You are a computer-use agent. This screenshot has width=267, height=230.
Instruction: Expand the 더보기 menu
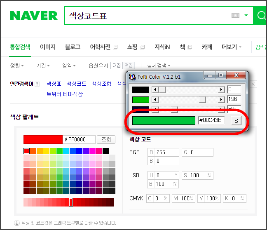pyautogui.click(x=232, y=47)
